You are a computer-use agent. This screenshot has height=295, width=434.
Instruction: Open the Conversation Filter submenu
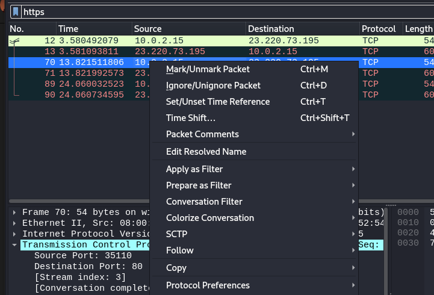(204, 202)
